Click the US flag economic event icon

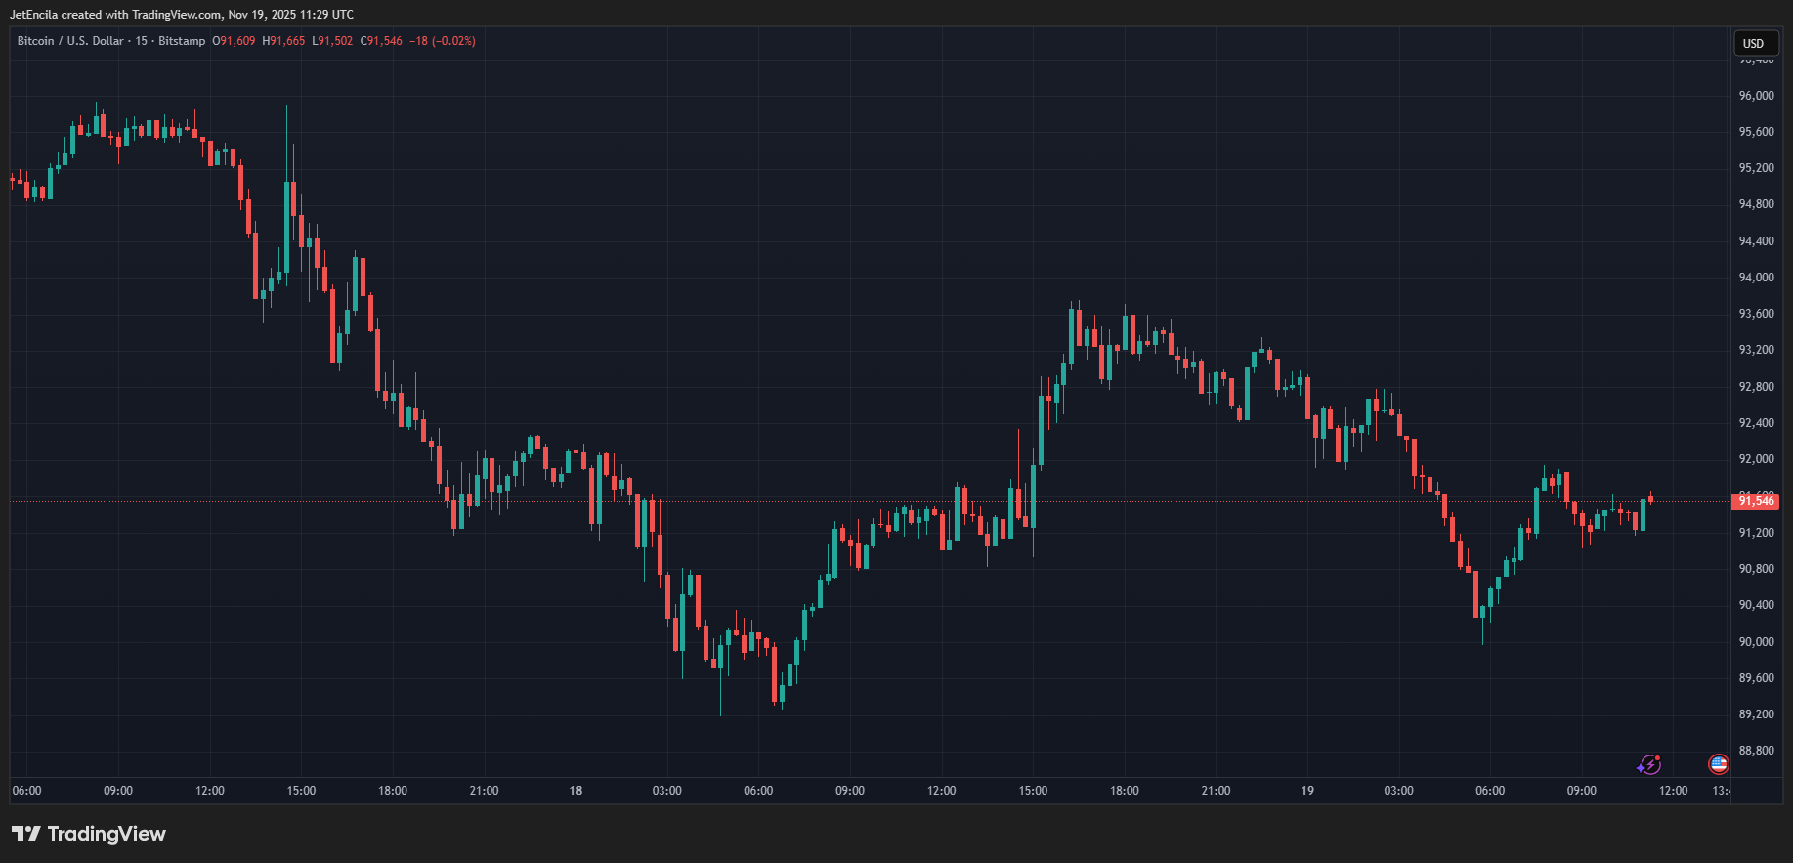click(1718, 764)
